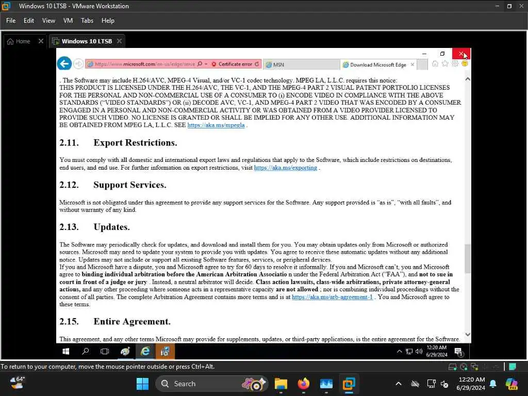528x396 pixels.
Task: Close the Windows 10 LTSB VM tab
Action: [x=119, y=41]
